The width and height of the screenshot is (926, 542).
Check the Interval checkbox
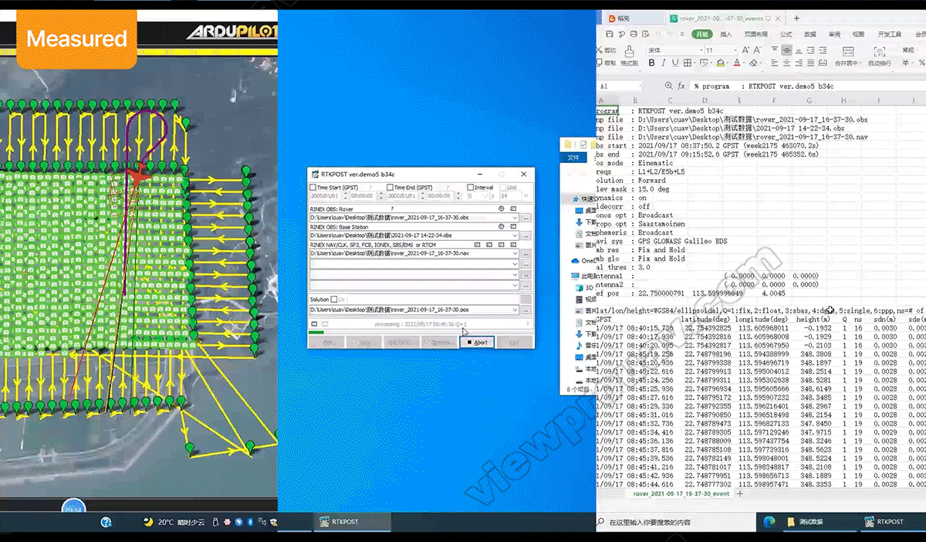point(470,188)
